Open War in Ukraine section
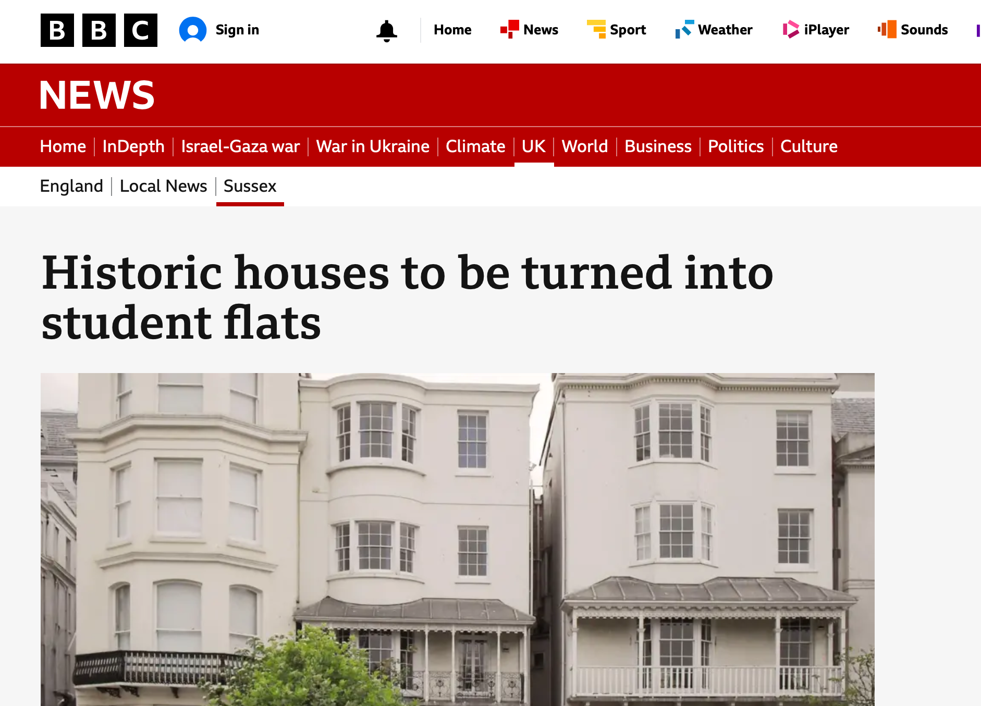Viewport: 981px width, 706px height. (373, 146)
